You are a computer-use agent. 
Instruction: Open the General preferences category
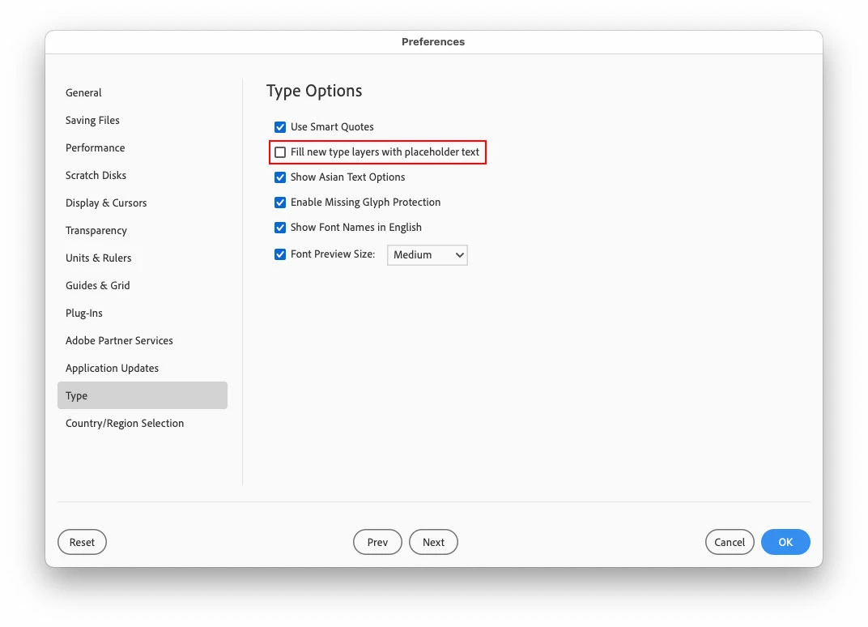pyautogui.click(x=83, y=92)
